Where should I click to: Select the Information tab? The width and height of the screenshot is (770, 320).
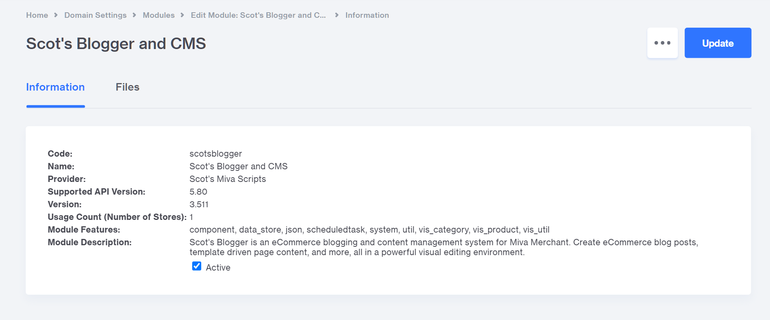coord(55,87)
